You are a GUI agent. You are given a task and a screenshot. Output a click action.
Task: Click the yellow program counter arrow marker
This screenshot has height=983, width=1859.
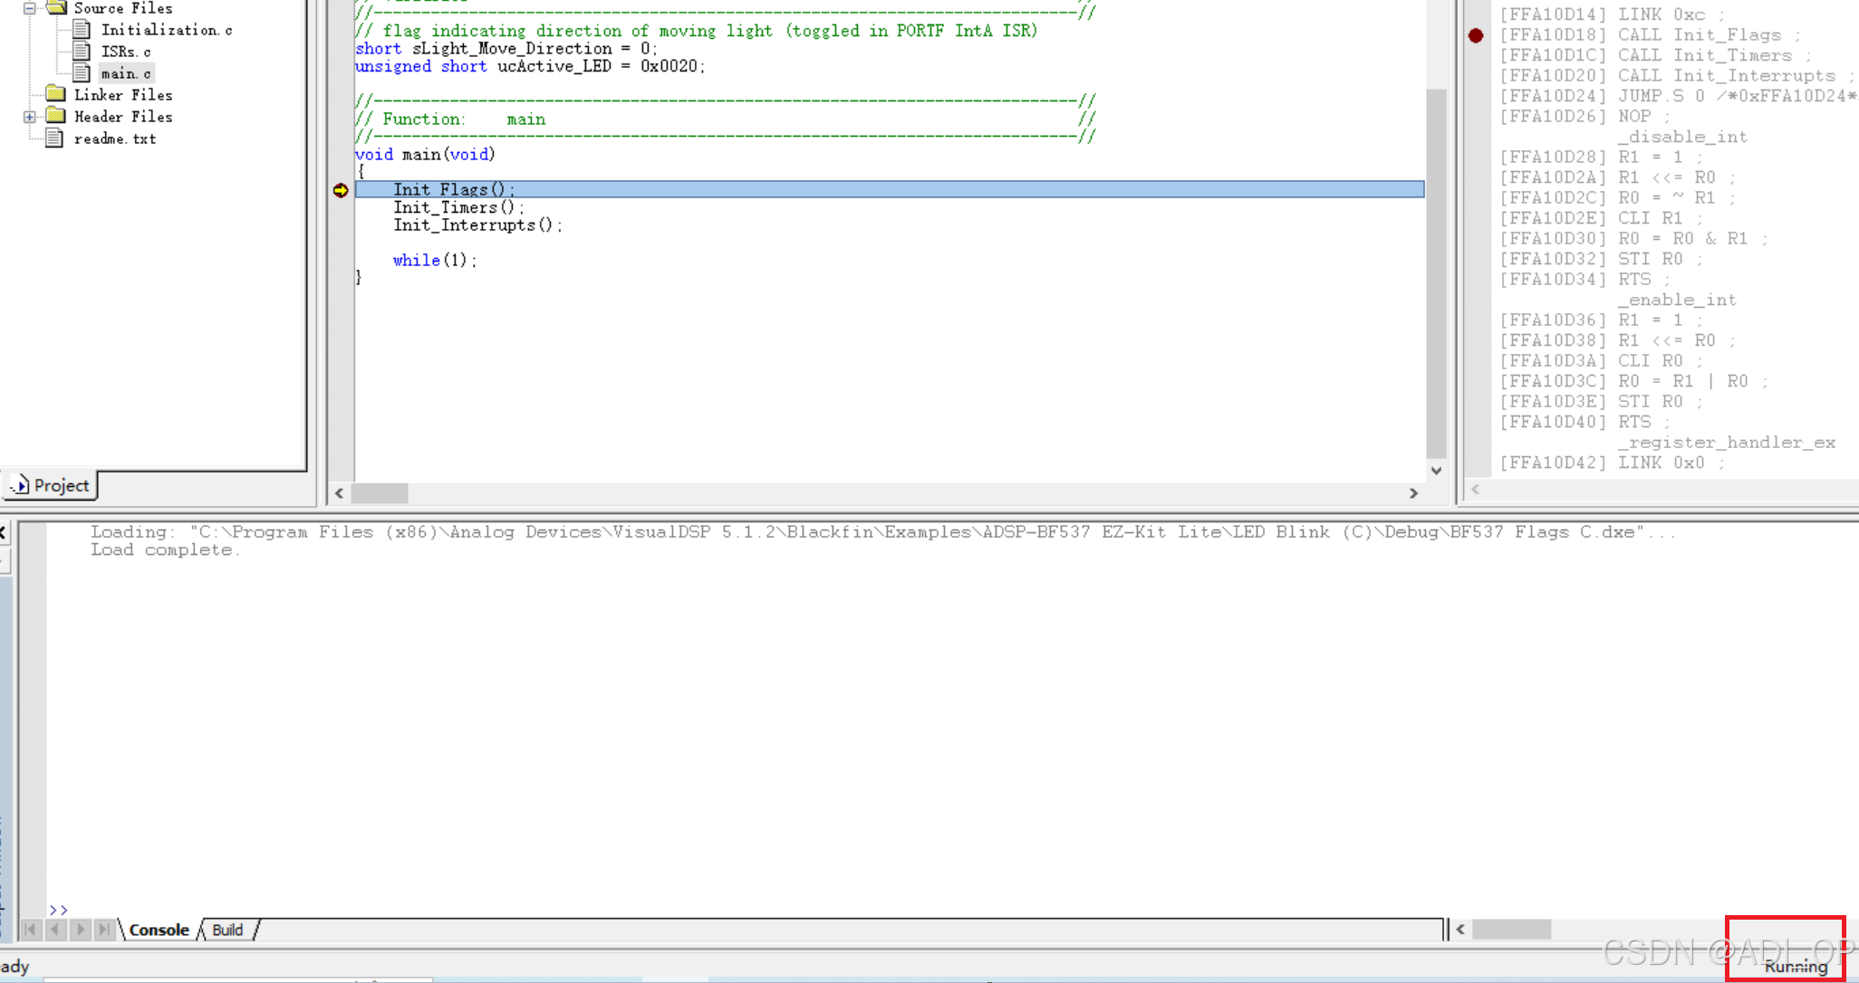click(341, 190)
